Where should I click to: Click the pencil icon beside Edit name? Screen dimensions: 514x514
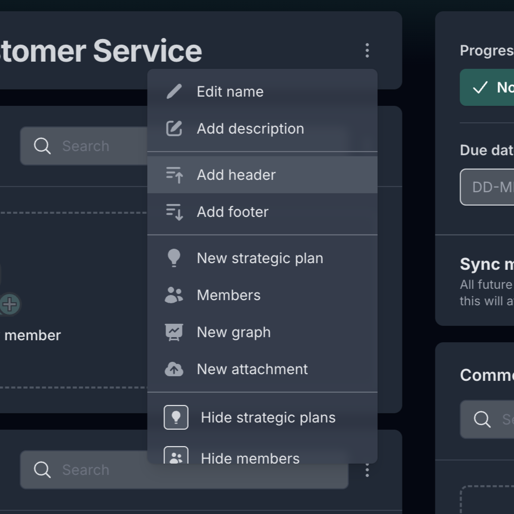coord(174,91)
